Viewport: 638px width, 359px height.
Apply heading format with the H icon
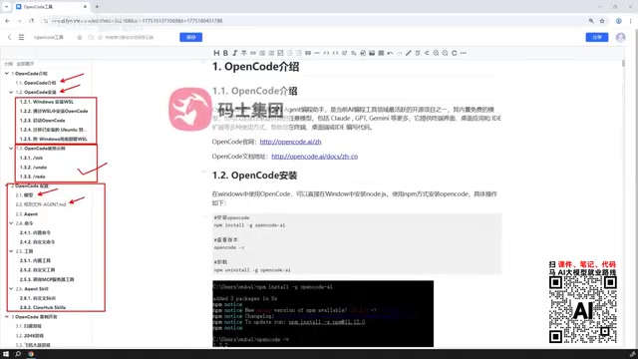[216, 53]
